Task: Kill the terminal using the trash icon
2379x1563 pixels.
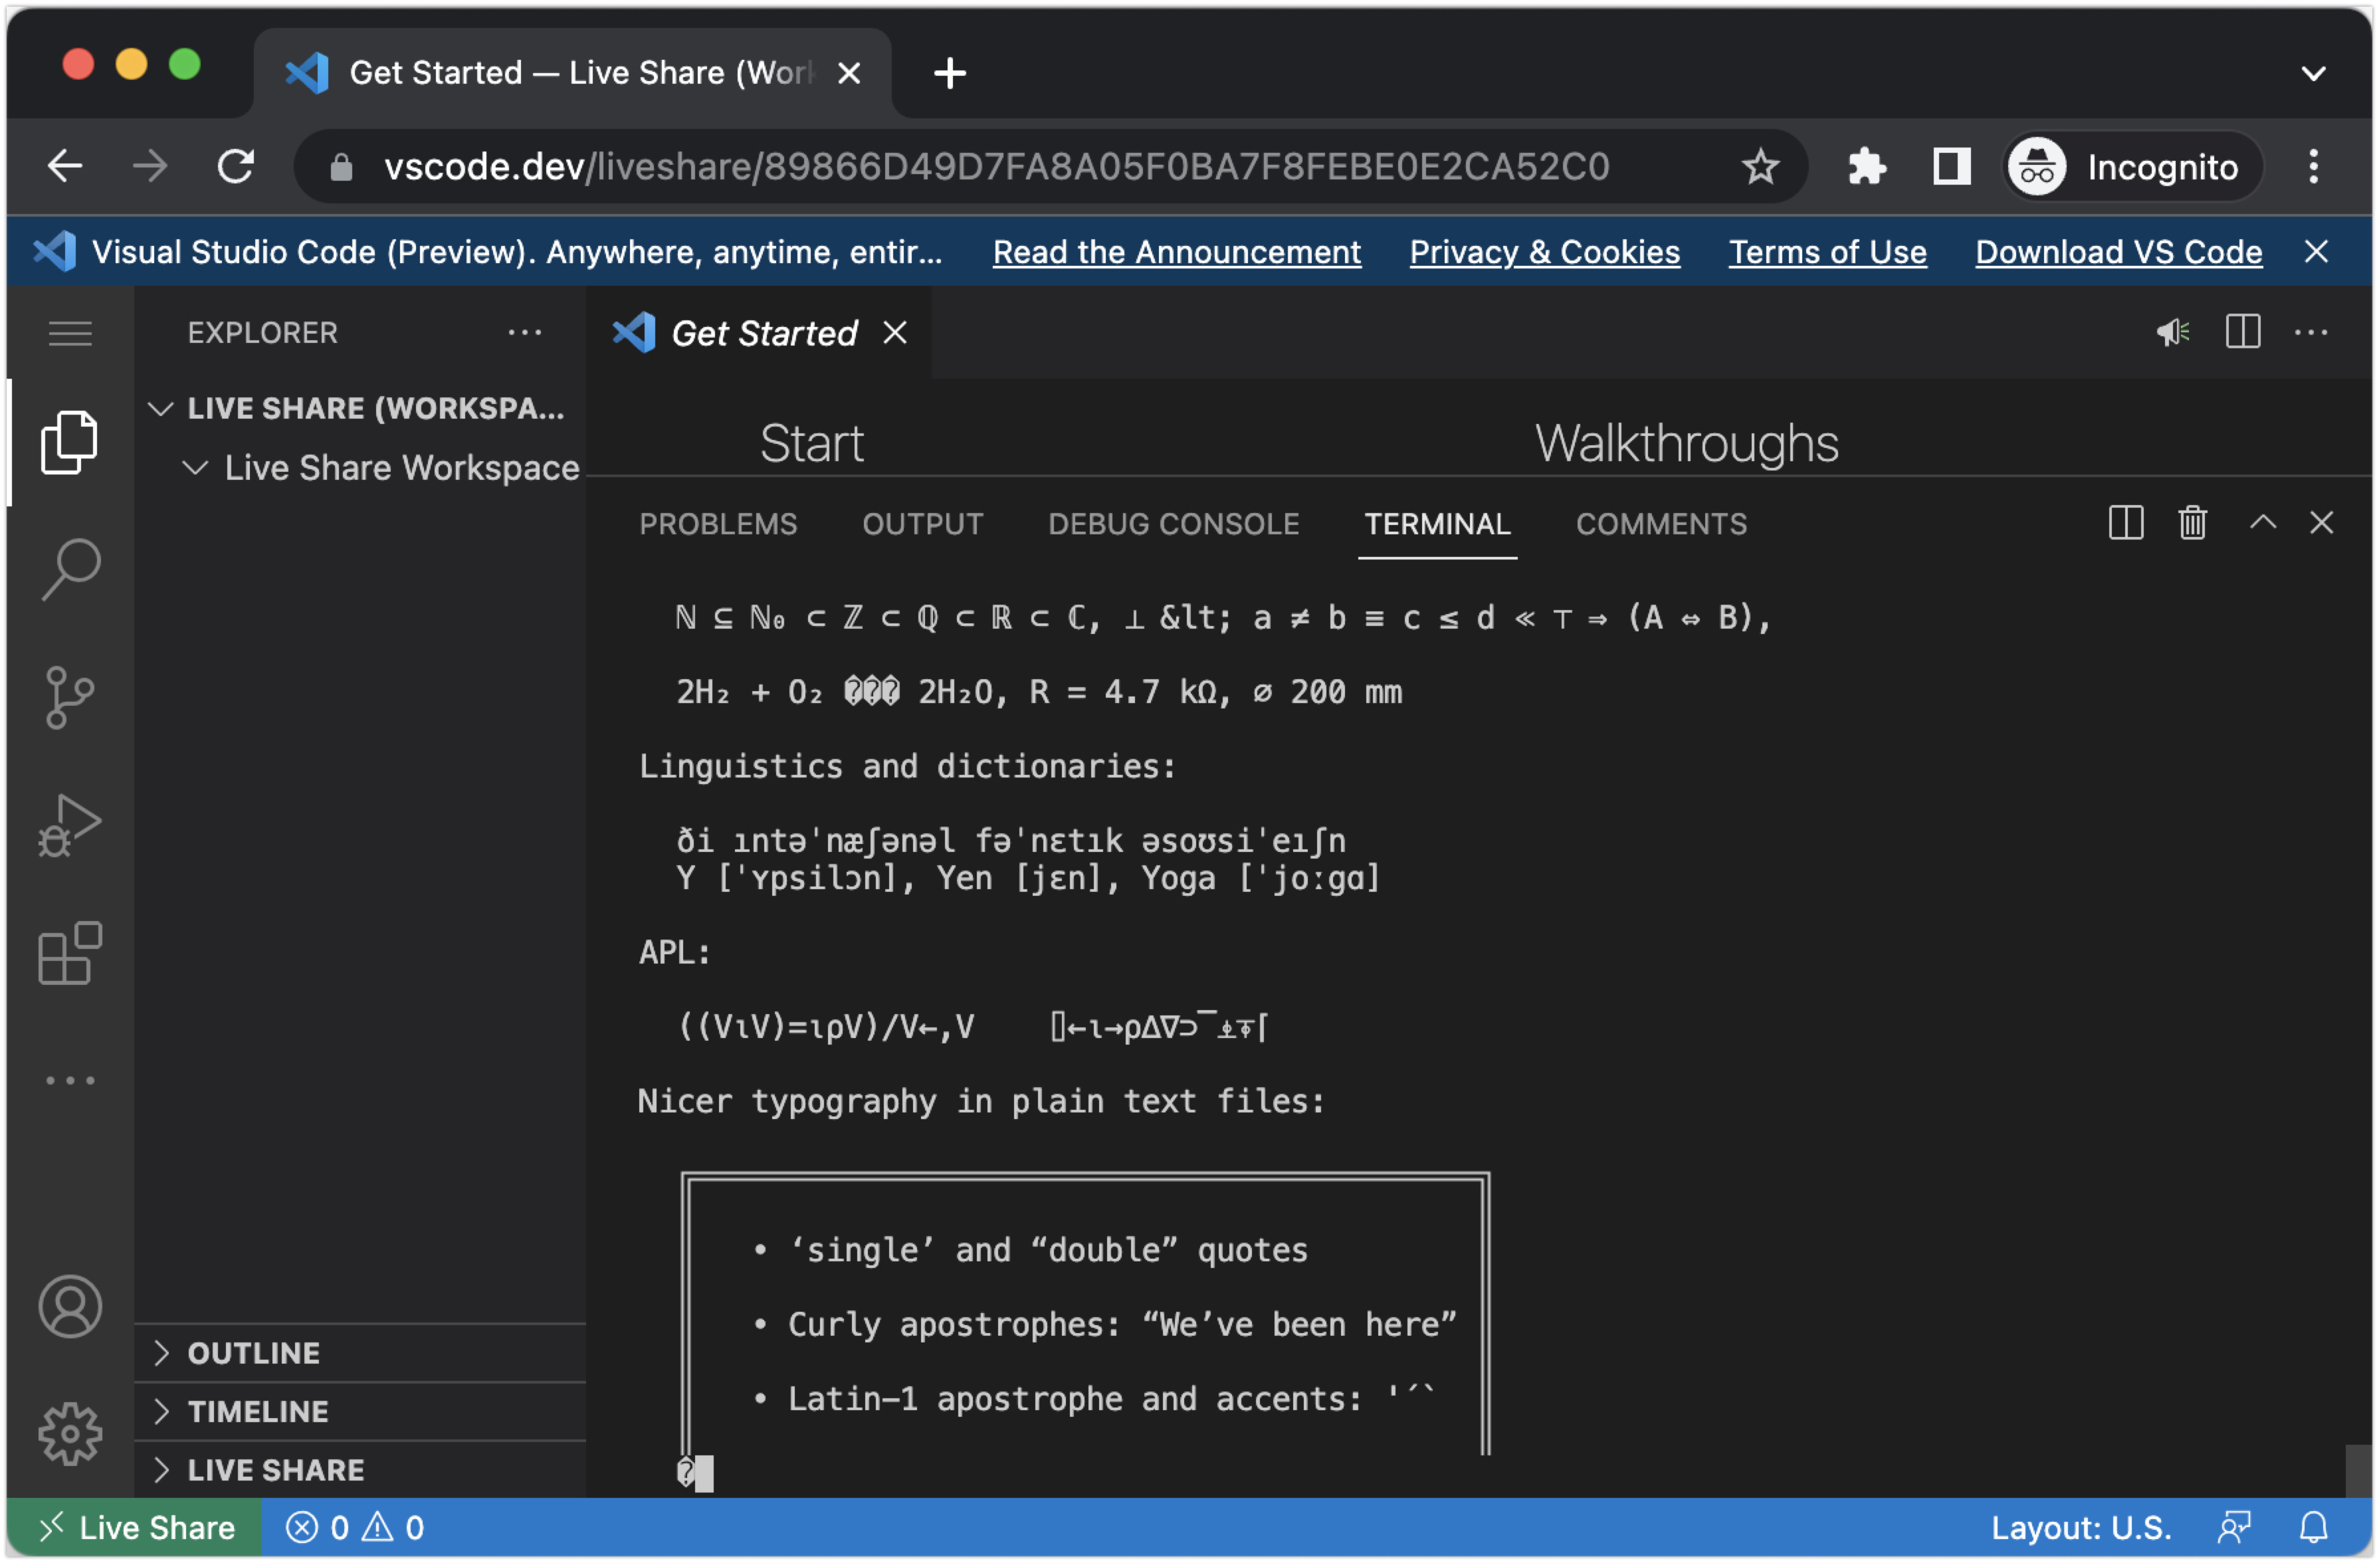Action: [2192, 523]
